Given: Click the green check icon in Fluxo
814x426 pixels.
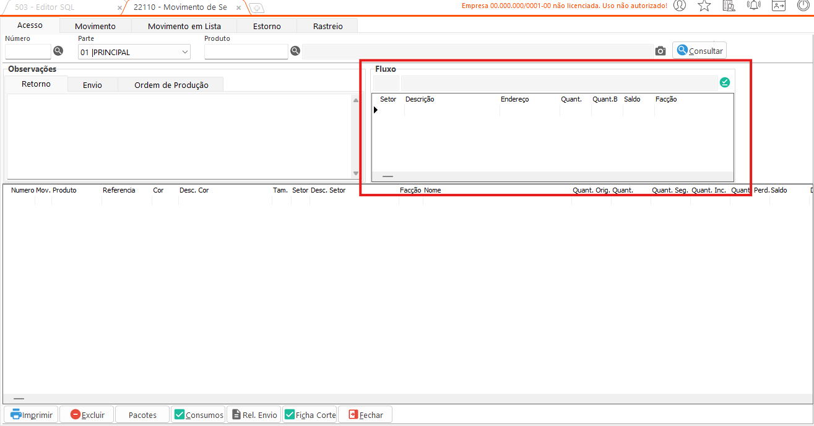Looking at the screenshot, I should pos(725,82).
